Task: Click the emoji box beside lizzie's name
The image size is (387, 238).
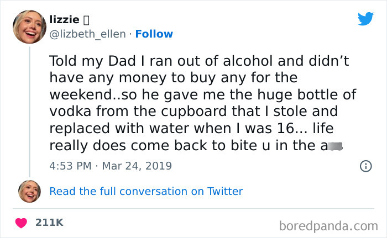Action: tap(86, 20)
